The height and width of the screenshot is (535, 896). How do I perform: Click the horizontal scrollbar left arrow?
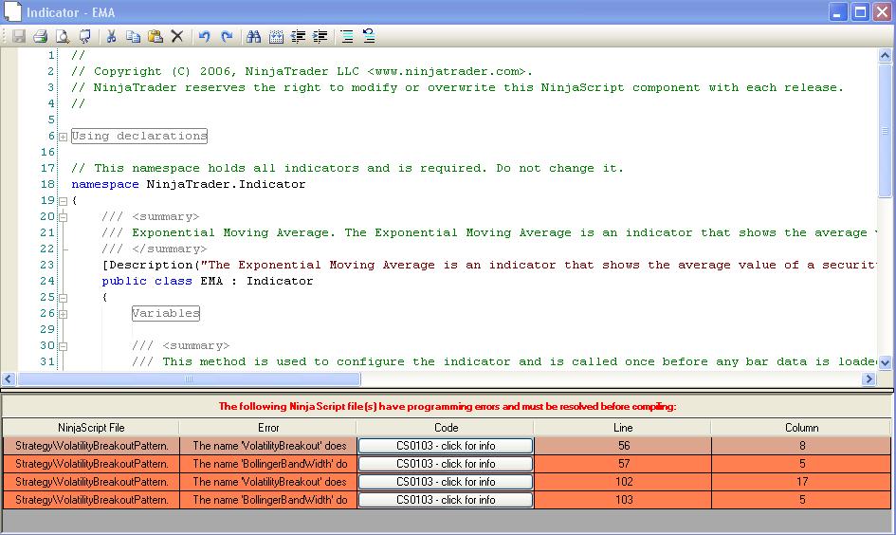[9, 379]
